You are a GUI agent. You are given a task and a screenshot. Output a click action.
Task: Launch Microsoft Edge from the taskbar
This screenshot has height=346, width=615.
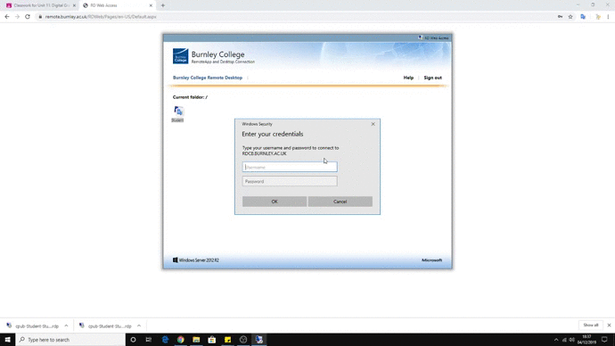165,340
